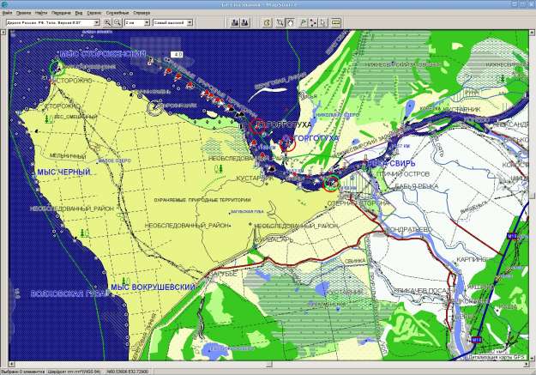Image resolution: width=536 pixels, height=375 pixels.
Task: Click the horizontal scrollbar below the map
Action: tap(257, 360)
